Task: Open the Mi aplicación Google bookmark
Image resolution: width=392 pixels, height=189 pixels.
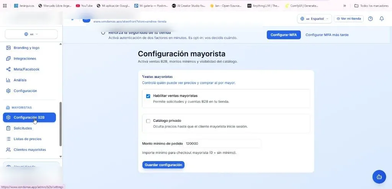Action: coord(113,5)
